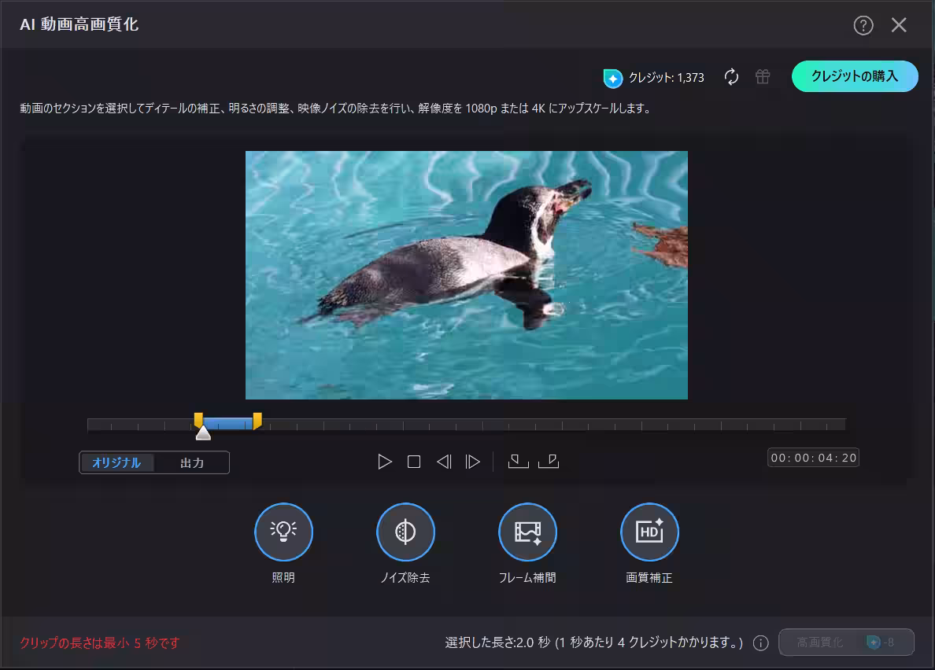Screen dimensions: 935x670
Task: Select the ノイズ除去 denoise icon
Action: 405,532
